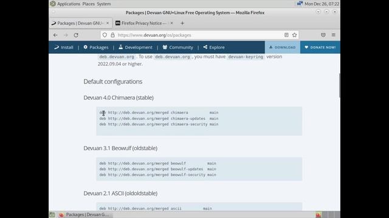The image size is (389, 218).
Task: Click the merged ascii main repository line
Action: coord(156,208)
